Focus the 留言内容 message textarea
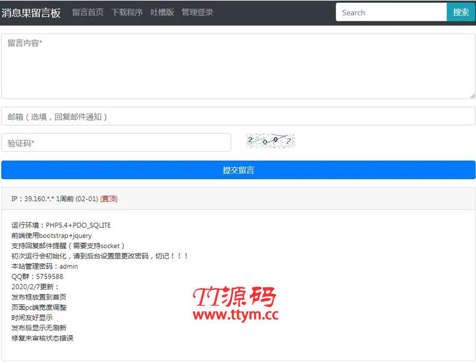Screen dimensions: 476x363 (x=238, y=66)
